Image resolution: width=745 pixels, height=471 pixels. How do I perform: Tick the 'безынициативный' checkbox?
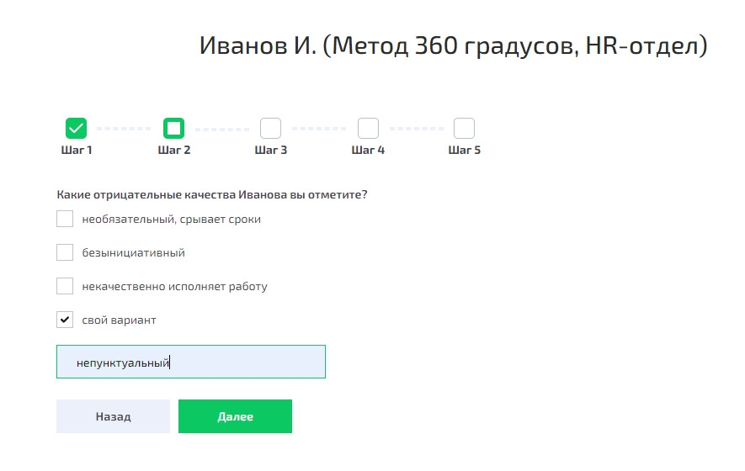tap(65, 252)
